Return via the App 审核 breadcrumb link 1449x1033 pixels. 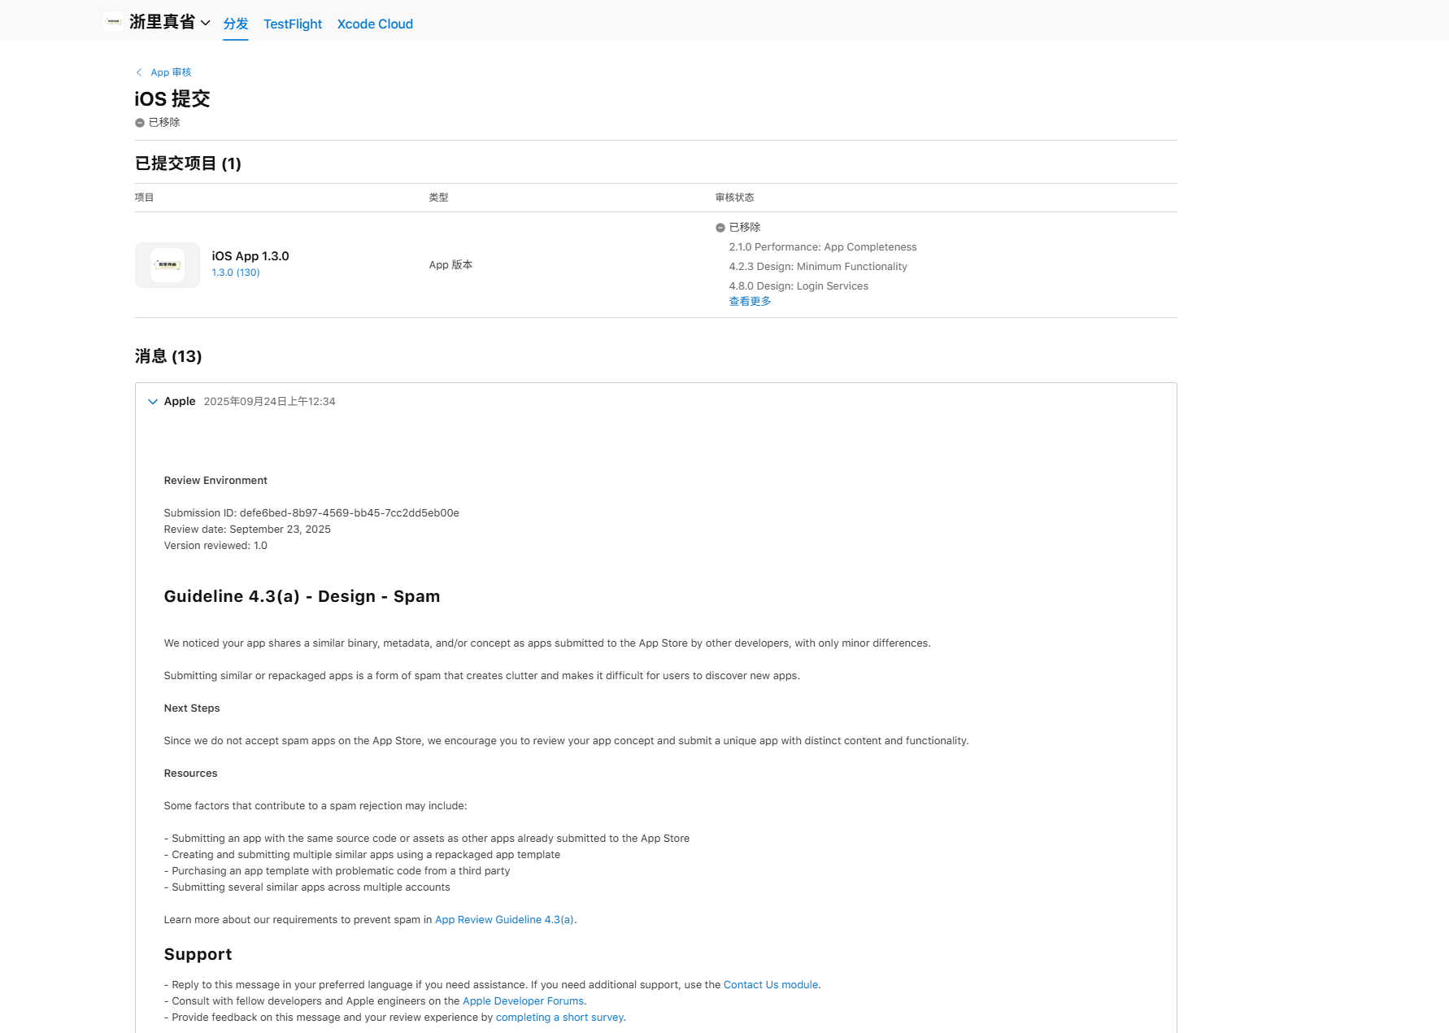pyautogui.click(x=171, y=72)
